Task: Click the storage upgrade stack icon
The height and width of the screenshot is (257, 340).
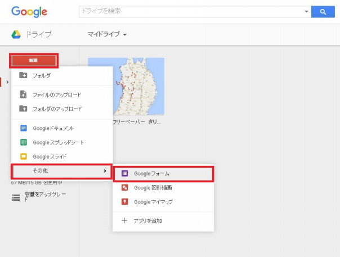Action: tap(16, 197)
